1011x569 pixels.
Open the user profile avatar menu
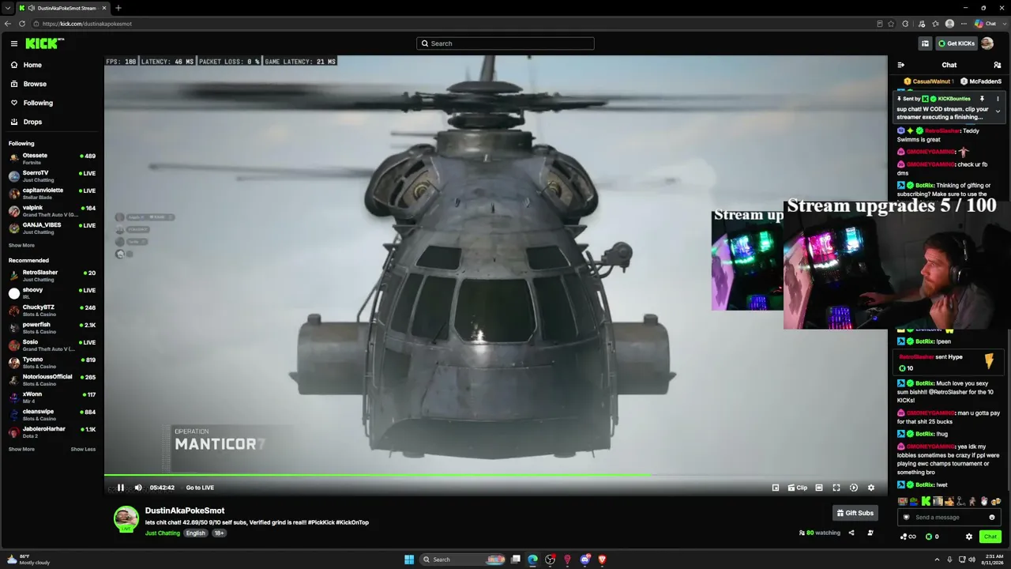[x=987, y=43]
